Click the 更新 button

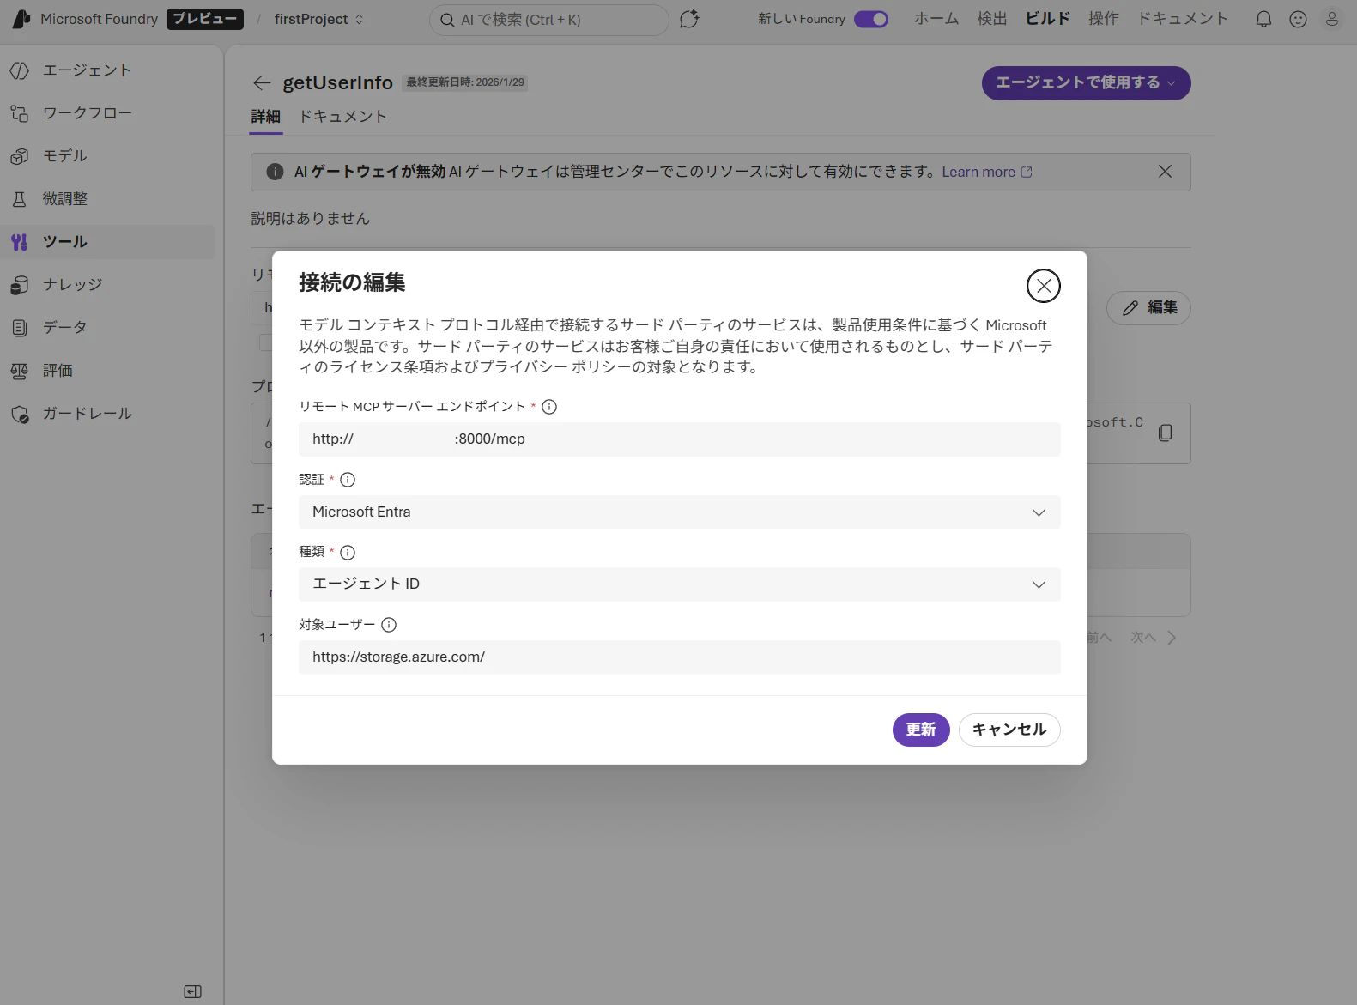[x=921, y=730]
